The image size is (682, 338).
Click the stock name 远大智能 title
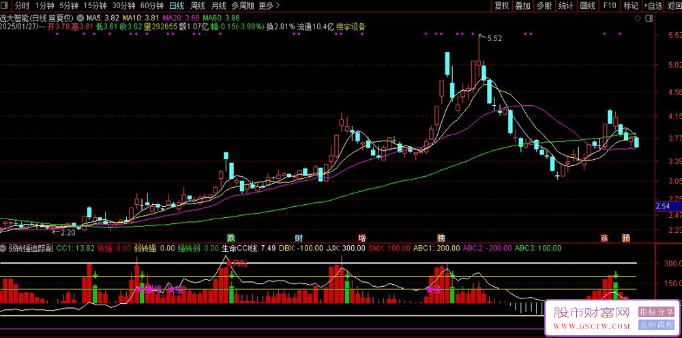coord(14,18)
